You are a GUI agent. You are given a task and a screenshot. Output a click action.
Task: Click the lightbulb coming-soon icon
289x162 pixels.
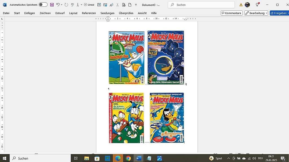click(x=257, y=5)
